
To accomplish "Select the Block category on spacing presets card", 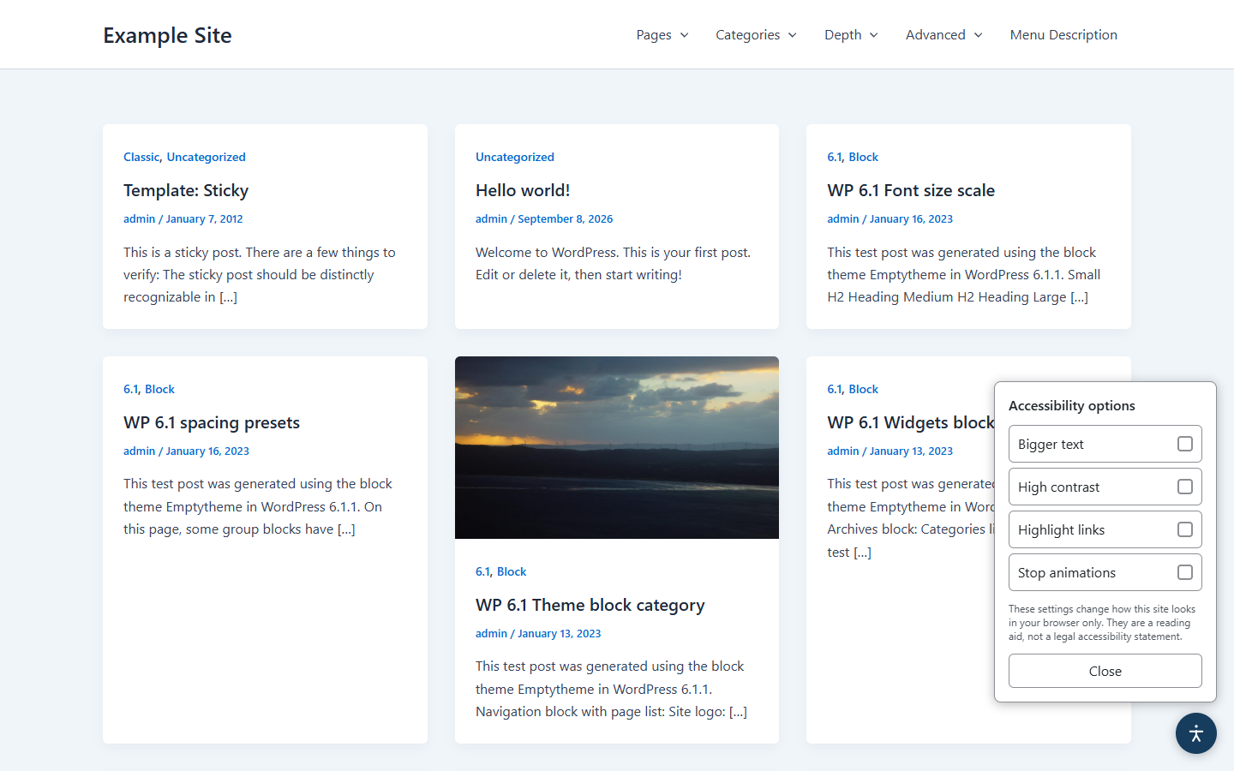I will pos(159,389).
